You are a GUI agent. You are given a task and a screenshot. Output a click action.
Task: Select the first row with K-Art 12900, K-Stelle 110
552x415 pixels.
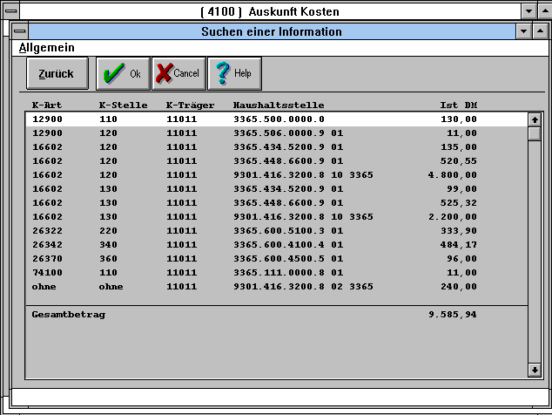point(261,119)
